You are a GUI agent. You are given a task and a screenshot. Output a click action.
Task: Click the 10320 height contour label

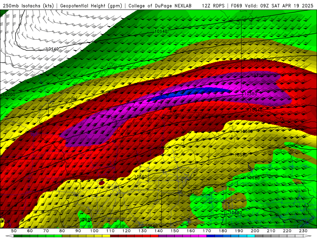point(257,76)
